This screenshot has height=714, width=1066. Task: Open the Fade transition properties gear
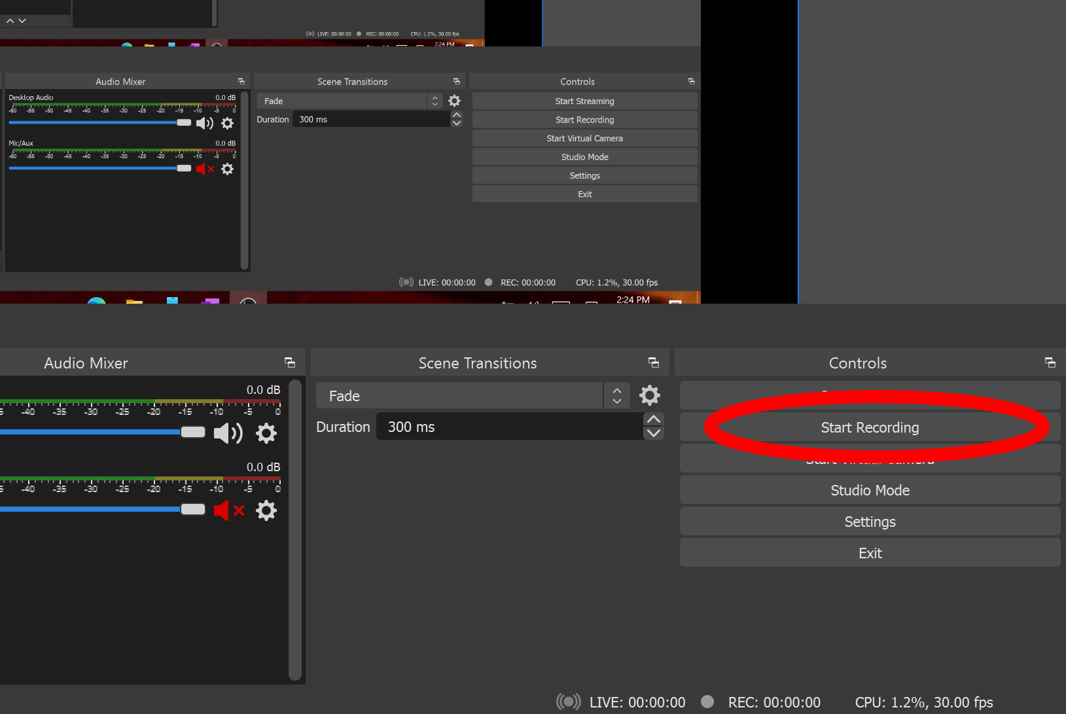point(648,395)
